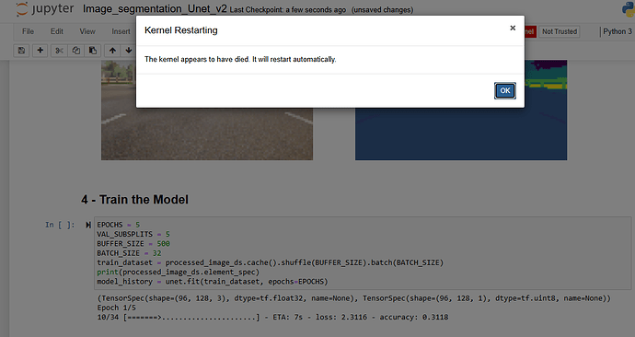Save notebook with floppy disk icon
This screenshot has width=635, height=337.
[21, 51]
